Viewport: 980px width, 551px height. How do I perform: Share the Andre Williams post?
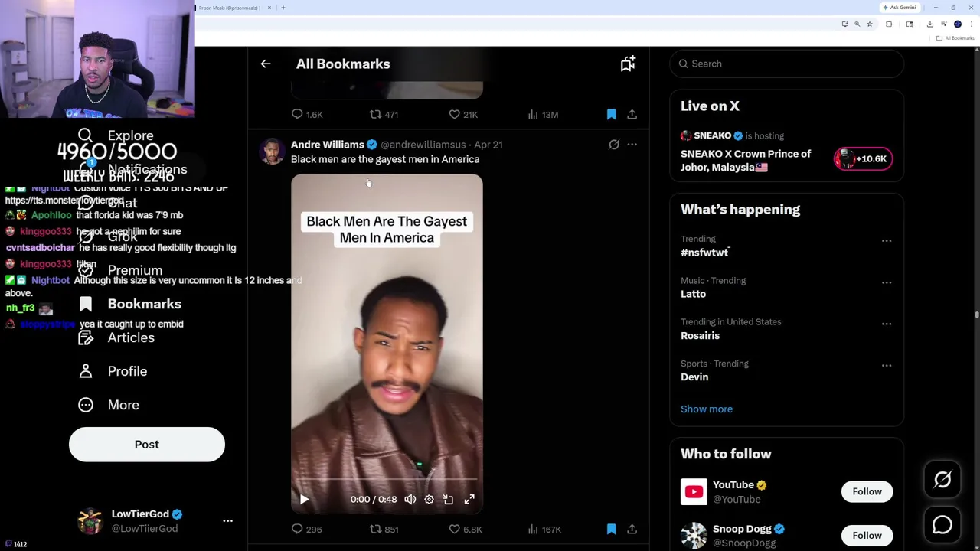click(632, 529)
